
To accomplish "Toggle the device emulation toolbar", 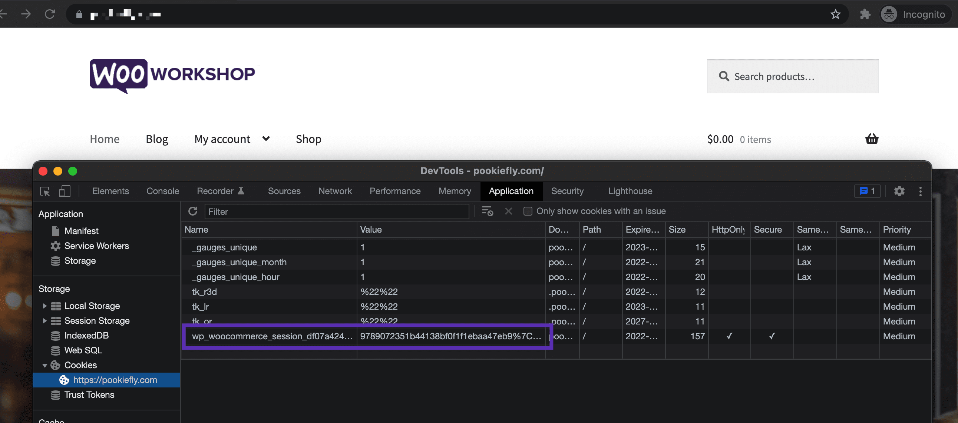I will tap(65, 191).
